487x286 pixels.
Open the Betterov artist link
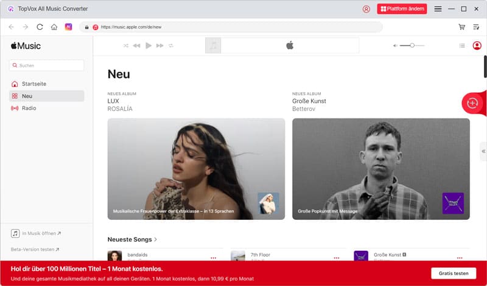point(304,109)
